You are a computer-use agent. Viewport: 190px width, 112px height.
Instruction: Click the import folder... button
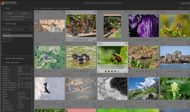point(25,13)
